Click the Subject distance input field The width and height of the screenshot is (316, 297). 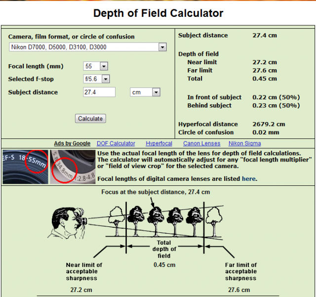point(99,92)
